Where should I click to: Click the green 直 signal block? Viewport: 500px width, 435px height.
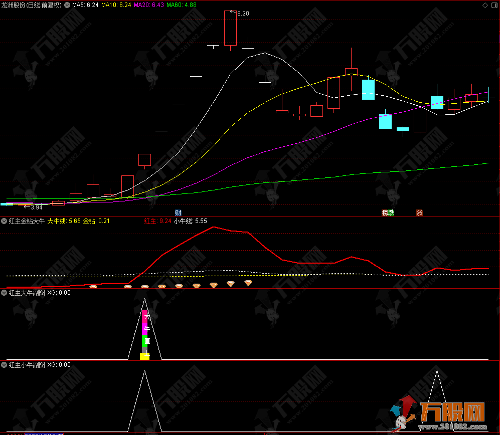[145, 341]
